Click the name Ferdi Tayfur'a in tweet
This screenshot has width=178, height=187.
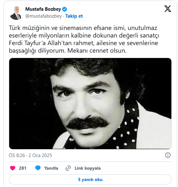[x=27, y=43]
